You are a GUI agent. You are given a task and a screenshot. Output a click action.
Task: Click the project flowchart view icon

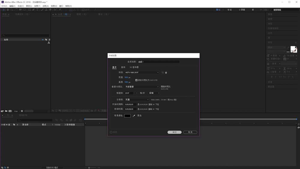[x=49, y=43]
